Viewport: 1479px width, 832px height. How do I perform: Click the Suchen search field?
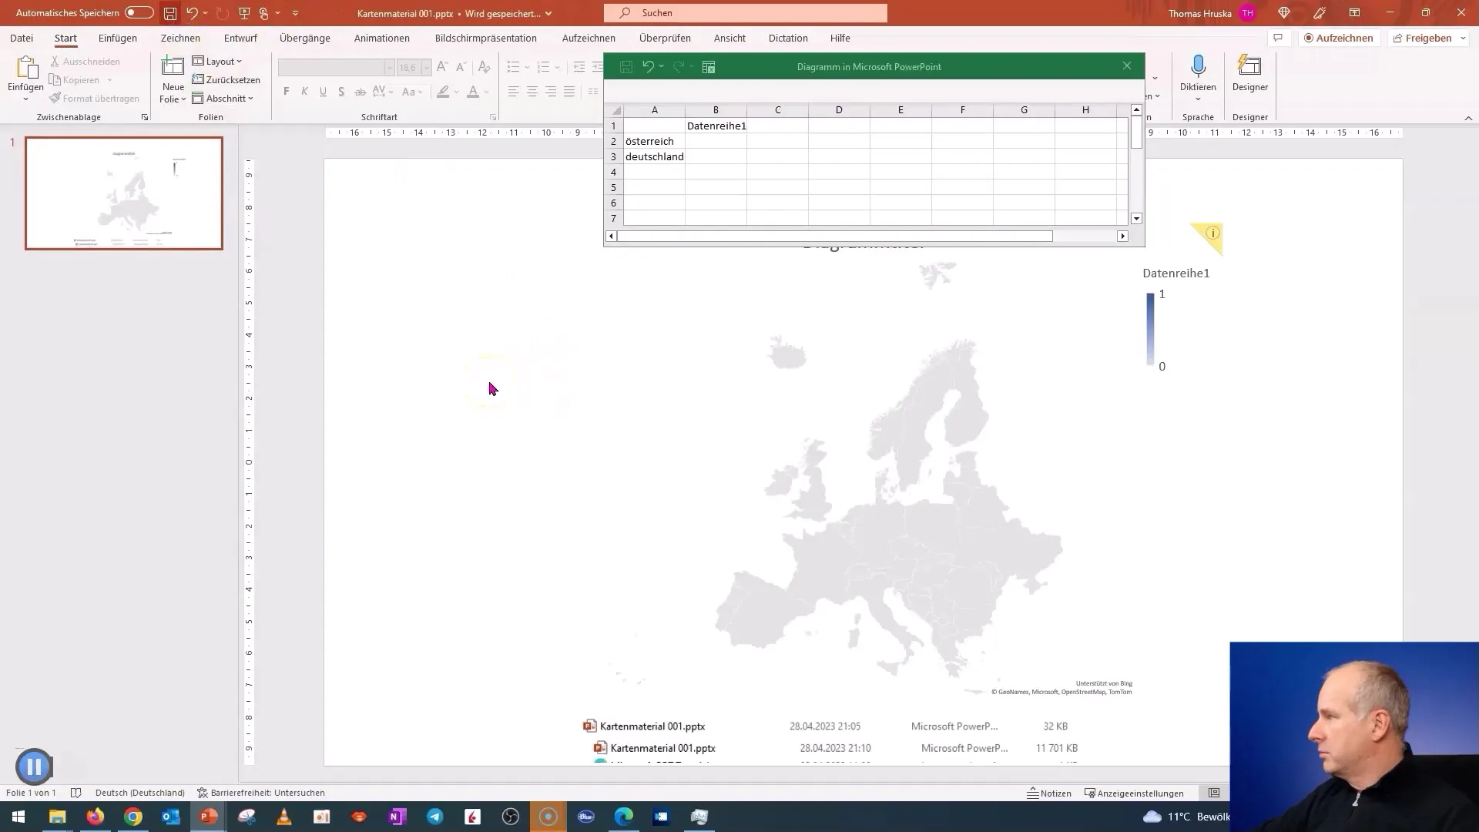coord(746,13)
